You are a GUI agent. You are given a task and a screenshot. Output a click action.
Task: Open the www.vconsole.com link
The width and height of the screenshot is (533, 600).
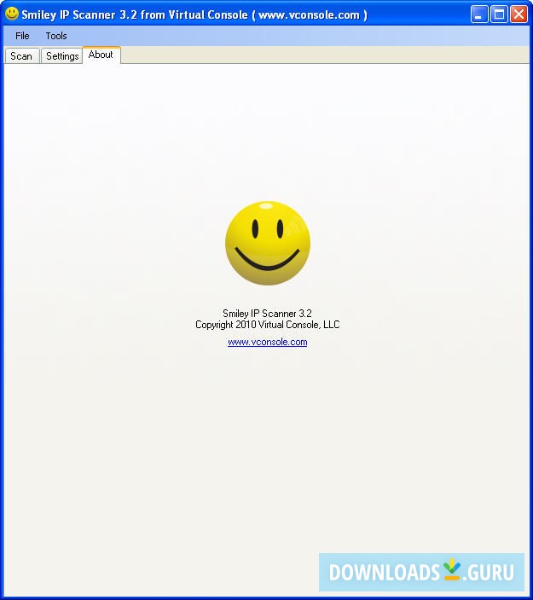[x=267, y=342]
